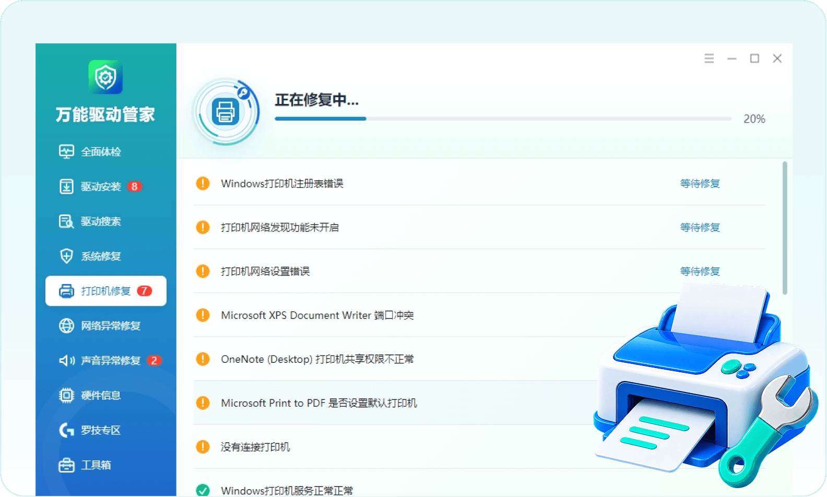Image resolution: width=827 pixels, height=497 pixels.
Task: Click the 驱动安装 download icon
Action: [x=66, y=186]
